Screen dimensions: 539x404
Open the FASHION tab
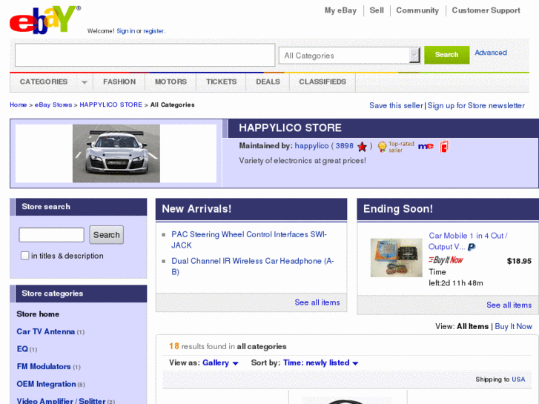coord(119,82)
